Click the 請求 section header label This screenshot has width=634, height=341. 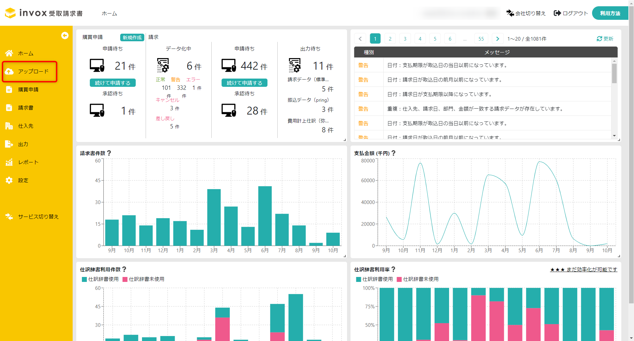(154, 37)
